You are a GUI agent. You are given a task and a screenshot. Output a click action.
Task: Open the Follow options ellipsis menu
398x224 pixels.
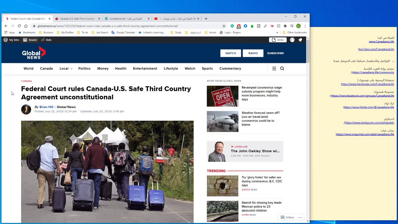(300, 217)
